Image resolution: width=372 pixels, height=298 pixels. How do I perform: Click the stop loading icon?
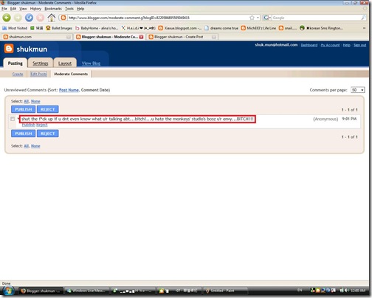pos(41,18)
